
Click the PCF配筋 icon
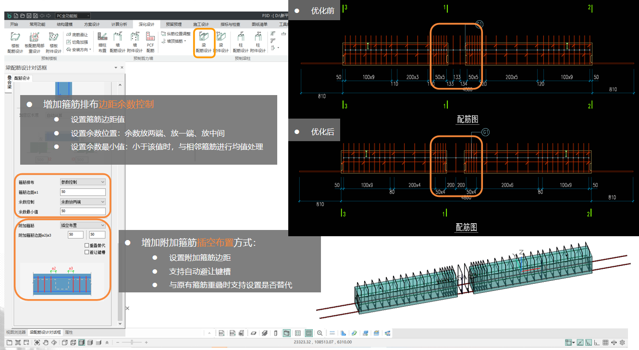pyautogui.click(x=150, y=42)
